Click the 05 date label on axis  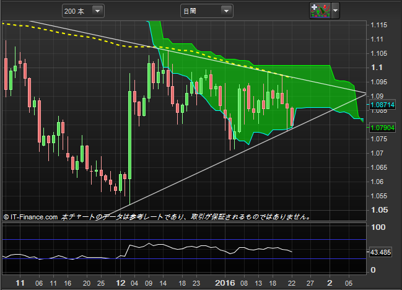[x=349, y=283]
